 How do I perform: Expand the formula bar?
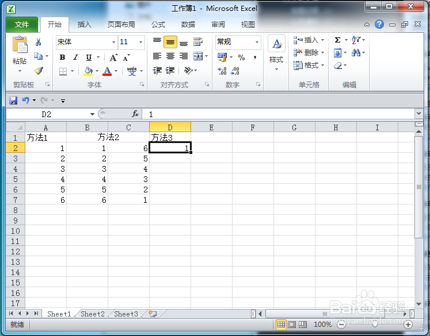pos(418,113)
